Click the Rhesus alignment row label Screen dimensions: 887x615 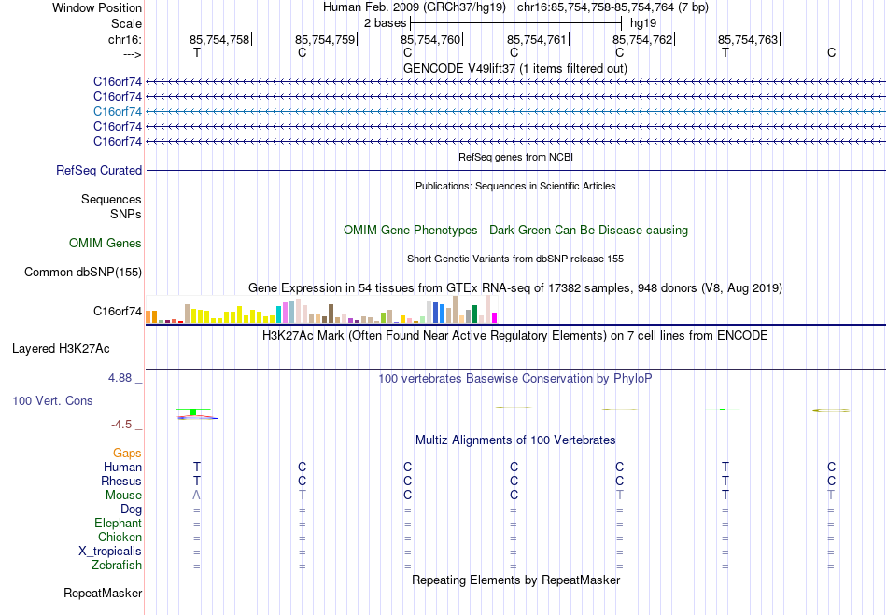[121, 481]
